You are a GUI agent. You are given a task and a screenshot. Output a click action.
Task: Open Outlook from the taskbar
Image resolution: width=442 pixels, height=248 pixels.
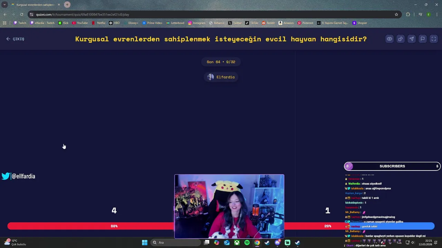[x=227, y=242]
